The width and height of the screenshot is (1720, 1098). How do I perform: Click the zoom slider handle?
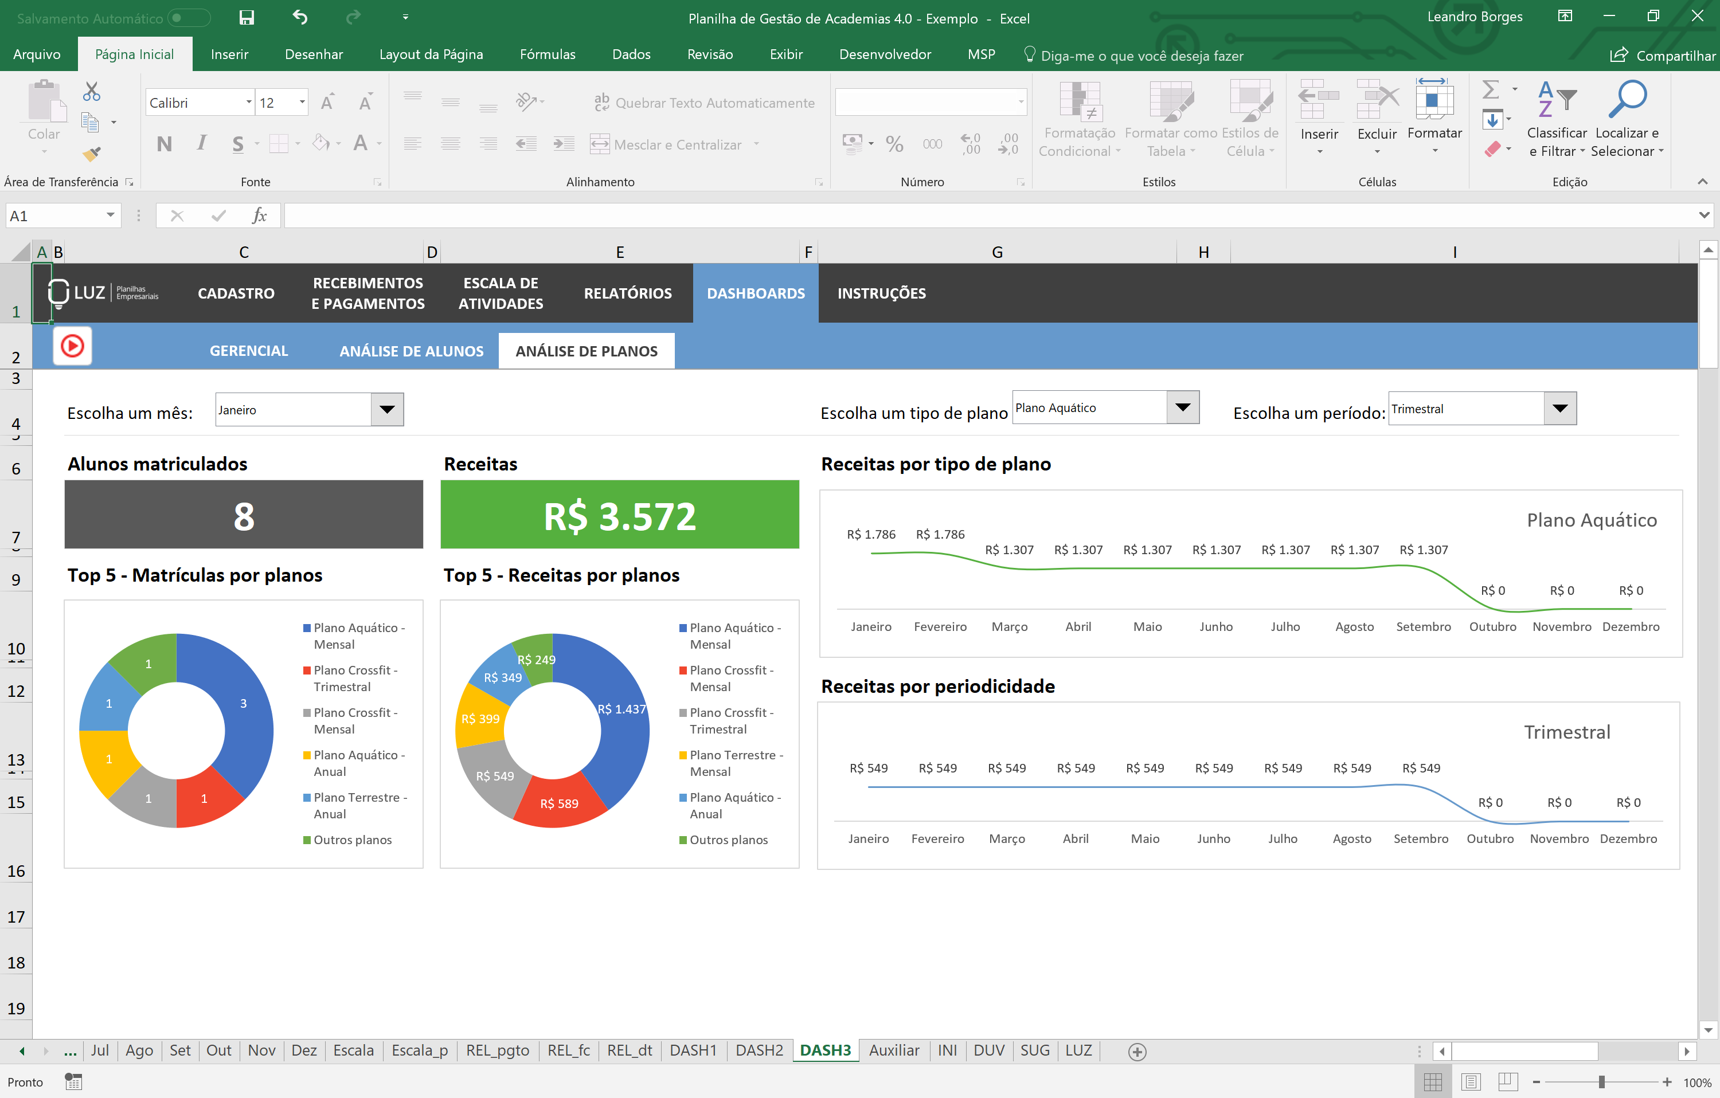[1601, 1081]
